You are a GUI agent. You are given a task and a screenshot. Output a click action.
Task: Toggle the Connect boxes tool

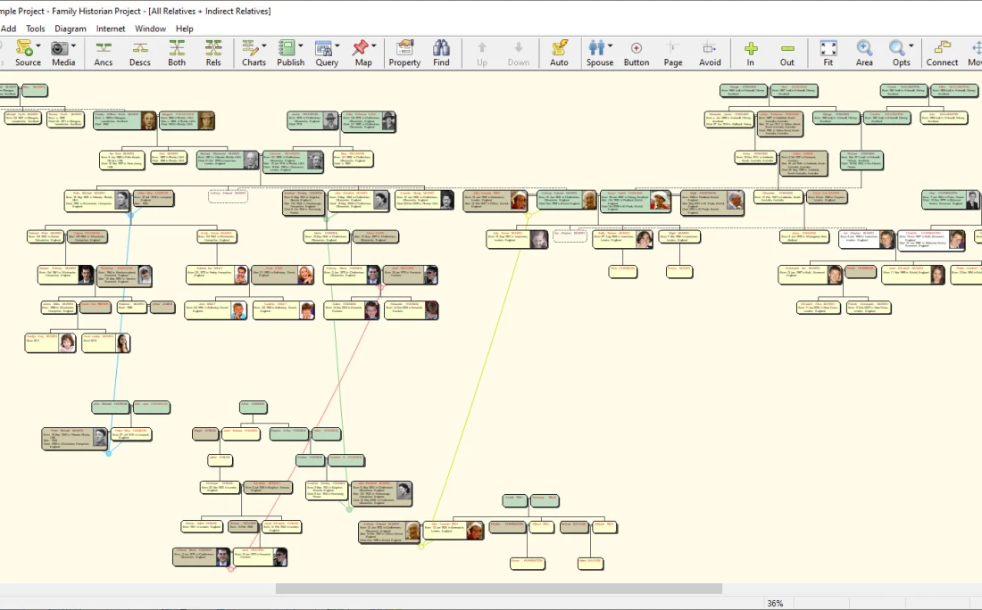point(942,53)
